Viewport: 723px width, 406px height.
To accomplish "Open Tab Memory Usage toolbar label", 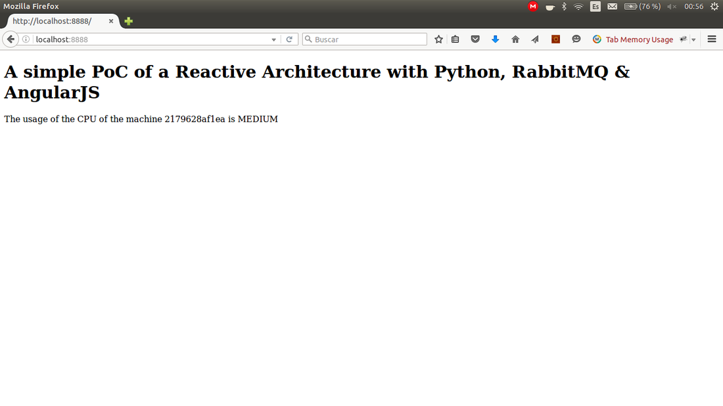I will point(639,39).
